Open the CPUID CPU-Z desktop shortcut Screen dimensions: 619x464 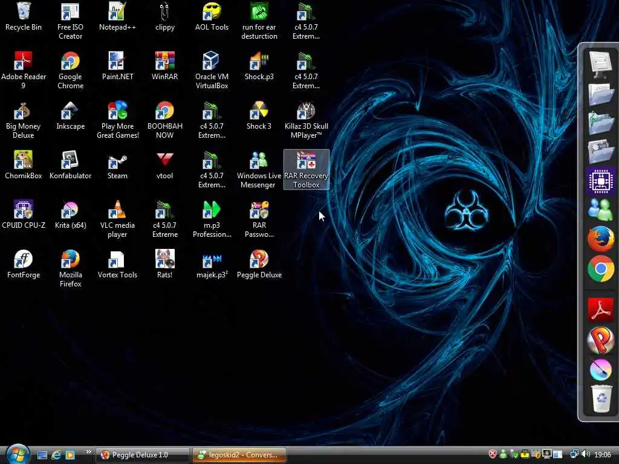24,215
